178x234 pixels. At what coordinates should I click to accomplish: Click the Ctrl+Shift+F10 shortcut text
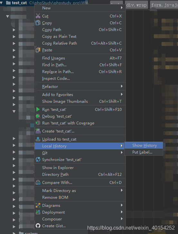click(x=108, y=109)
